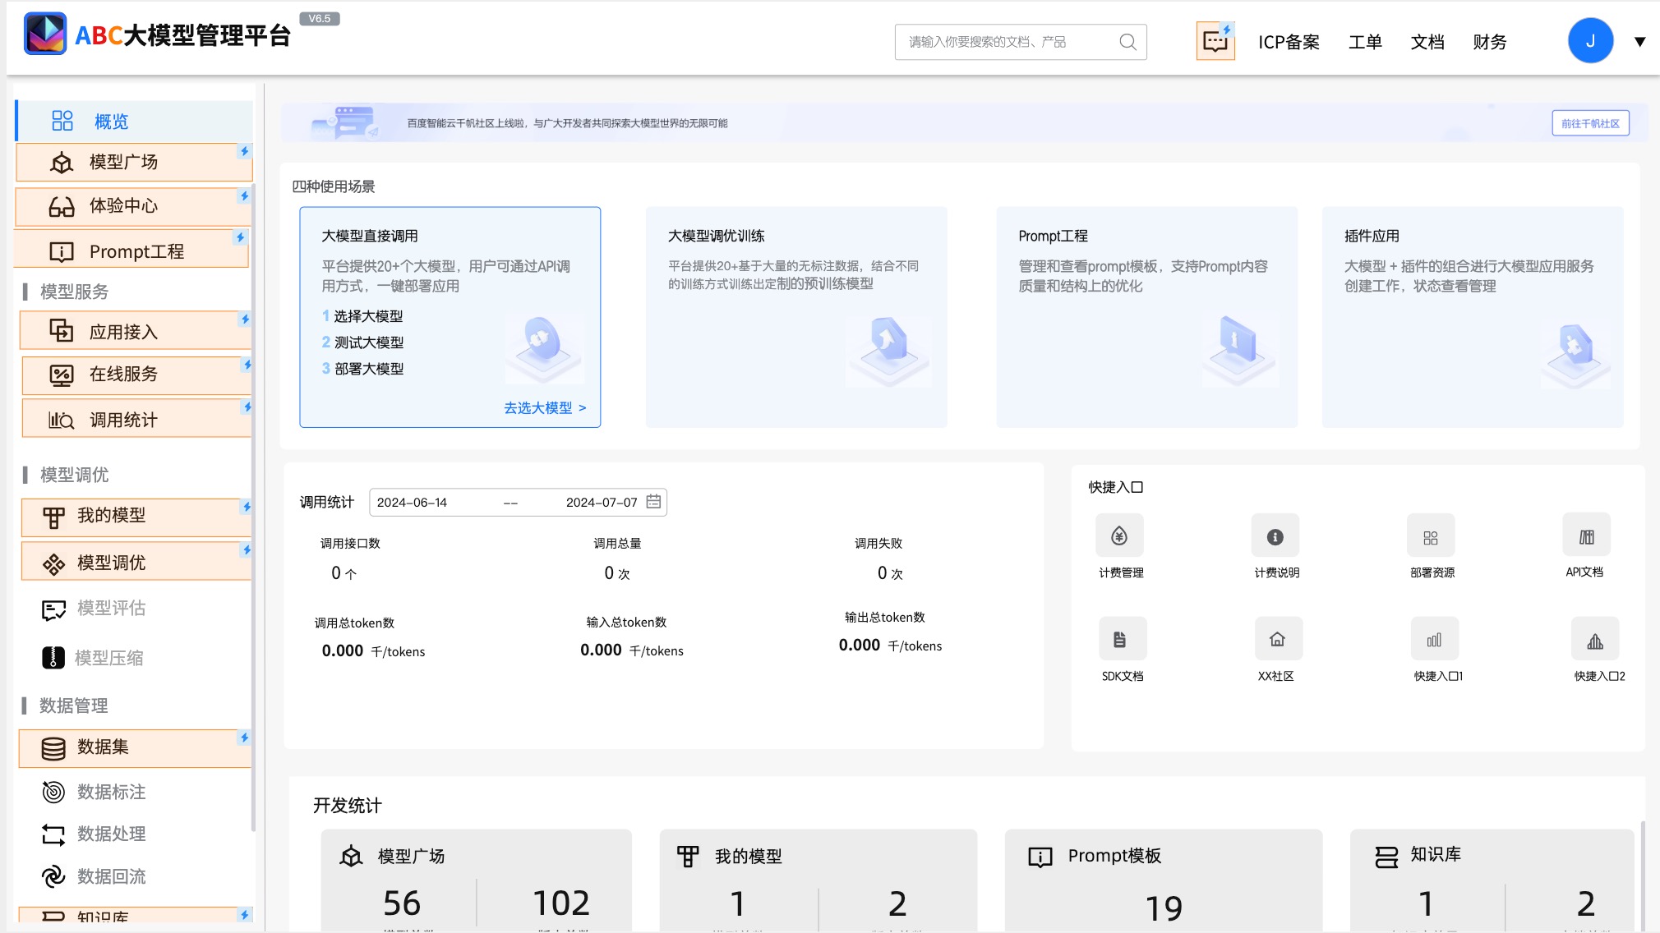This screenshot has height=933, width=1660.
Task: Click the Prompt模板 icon in 开发统计
Action: pyautogui.click(x=1040, y=857)
